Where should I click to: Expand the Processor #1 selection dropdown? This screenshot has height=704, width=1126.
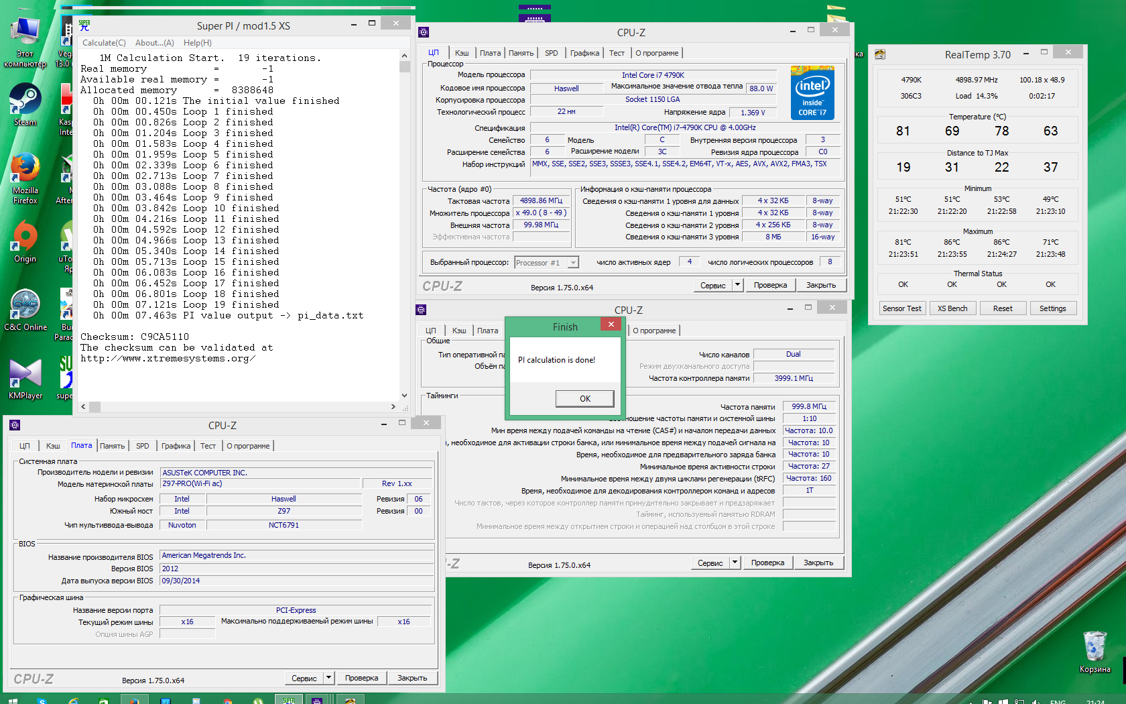coord(573,263)
